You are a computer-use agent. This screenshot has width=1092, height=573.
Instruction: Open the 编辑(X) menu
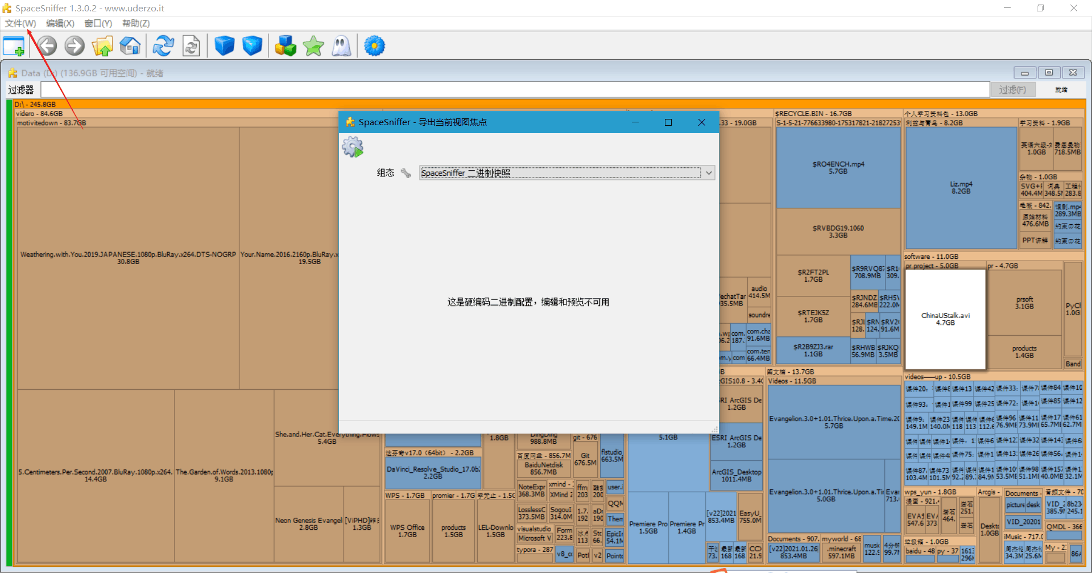coord(60,23)
